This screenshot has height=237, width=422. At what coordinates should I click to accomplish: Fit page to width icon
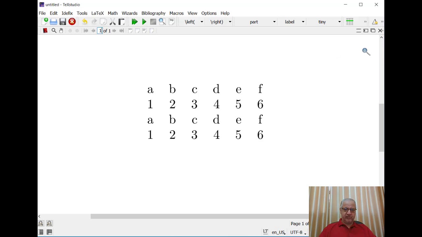click(x=137, y=31)
